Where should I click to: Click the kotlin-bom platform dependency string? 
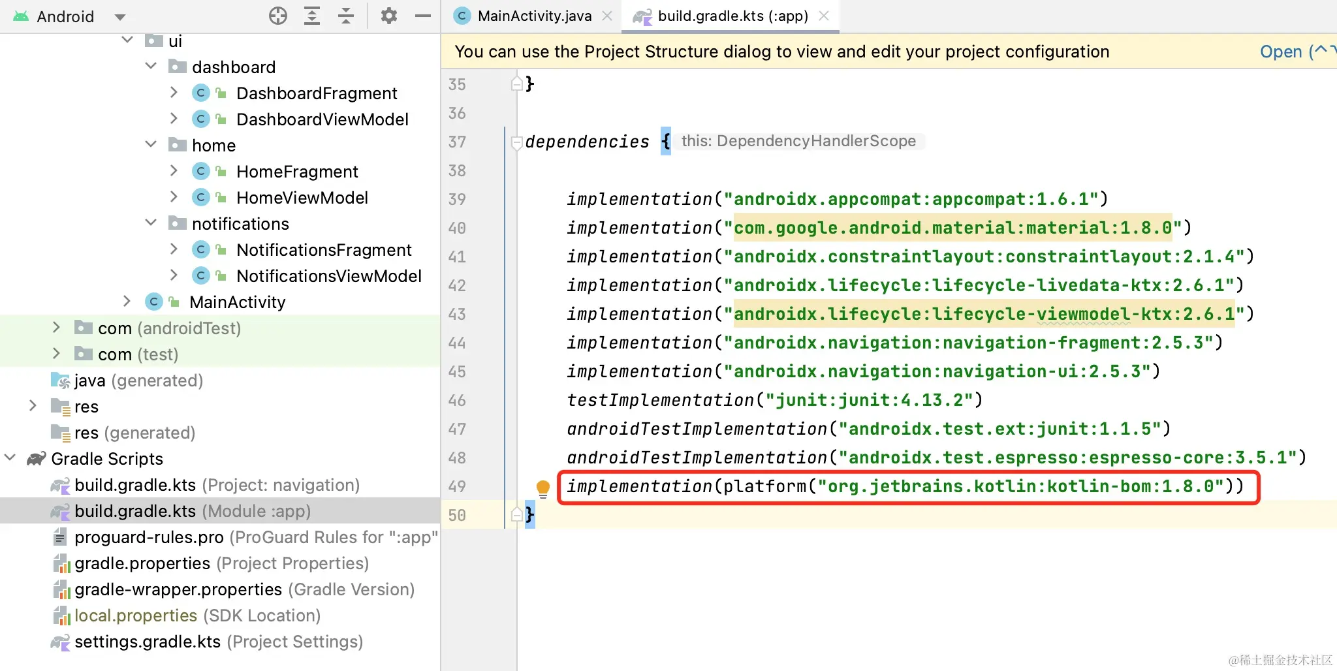[x=1020, y=486]
